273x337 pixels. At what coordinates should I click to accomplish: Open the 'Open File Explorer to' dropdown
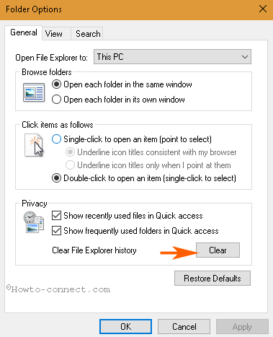172,57
